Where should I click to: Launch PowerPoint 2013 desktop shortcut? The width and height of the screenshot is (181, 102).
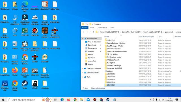[25, 73]
